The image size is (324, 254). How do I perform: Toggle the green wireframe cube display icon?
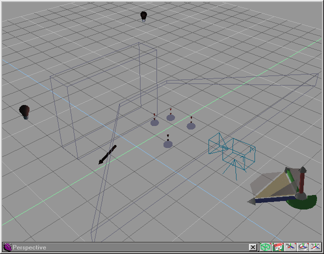[x=265, y=247]
